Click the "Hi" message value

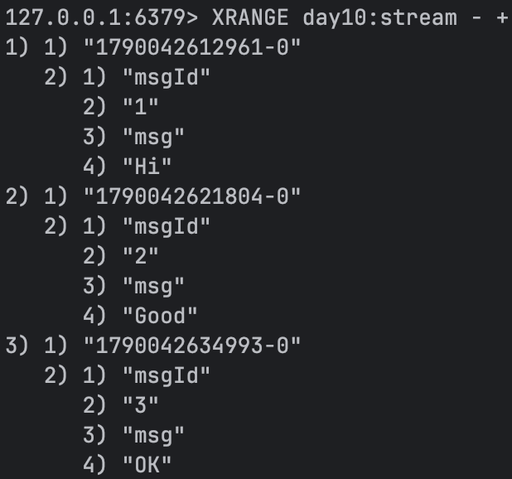pos(147,167)
